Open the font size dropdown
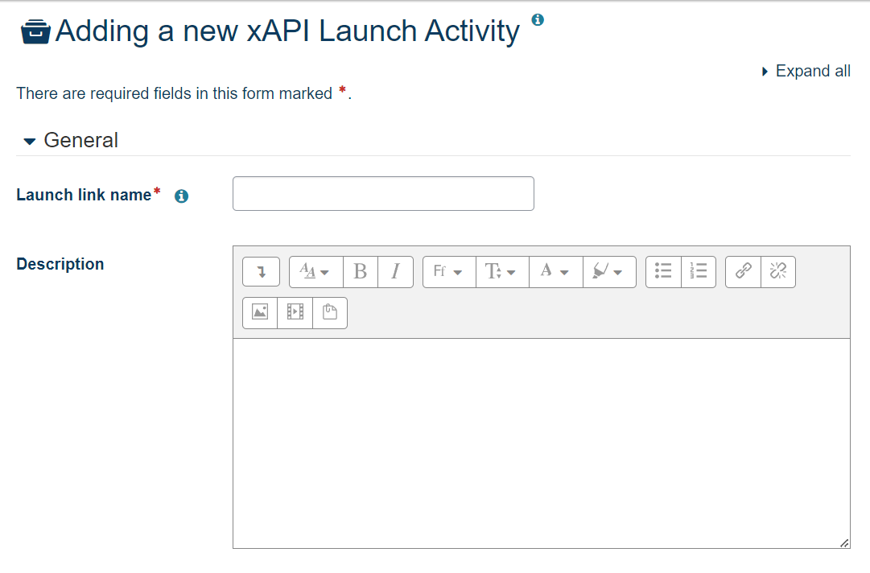870x573 pixels. [x=501, y=271]
